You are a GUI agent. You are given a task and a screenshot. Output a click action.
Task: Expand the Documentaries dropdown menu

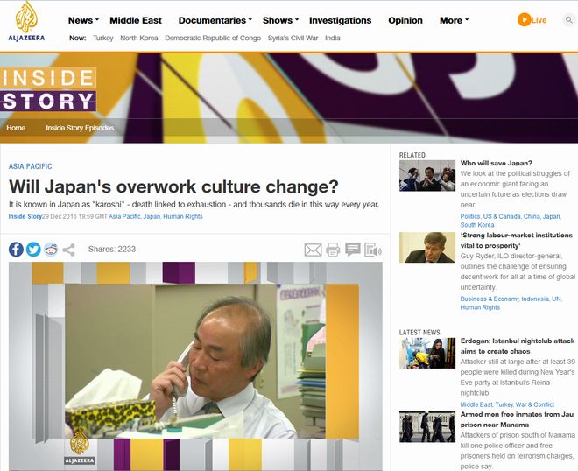(215, 20)
